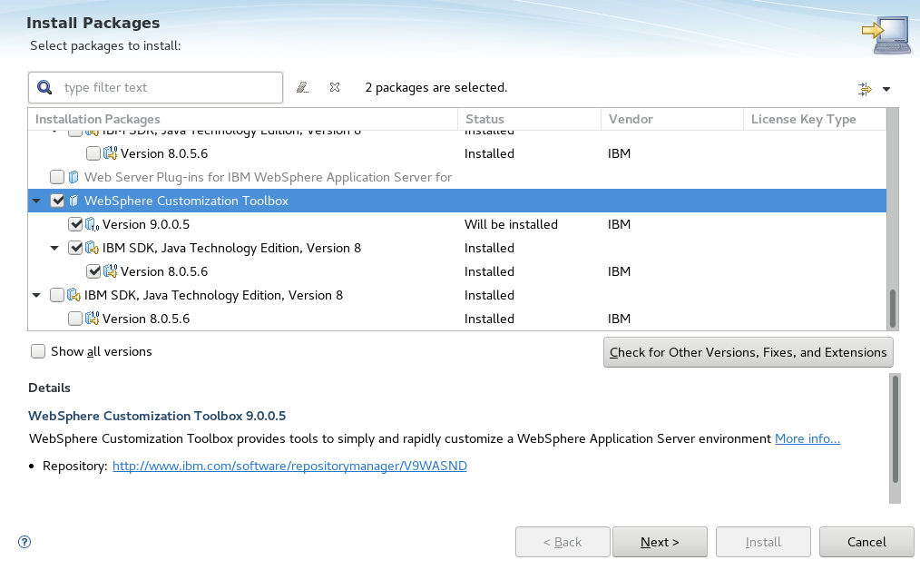Click the "WebSphere Customization Toolbox 9.0.0.5" details heading
The height and width of the screenshot is (570, 920).
[x=157, y=416]
